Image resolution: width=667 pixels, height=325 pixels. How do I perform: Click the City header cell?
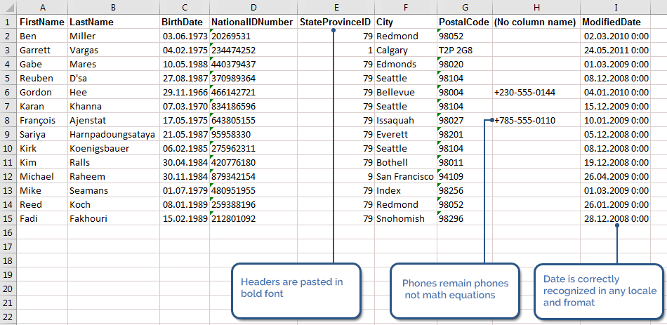coord(406,22)
